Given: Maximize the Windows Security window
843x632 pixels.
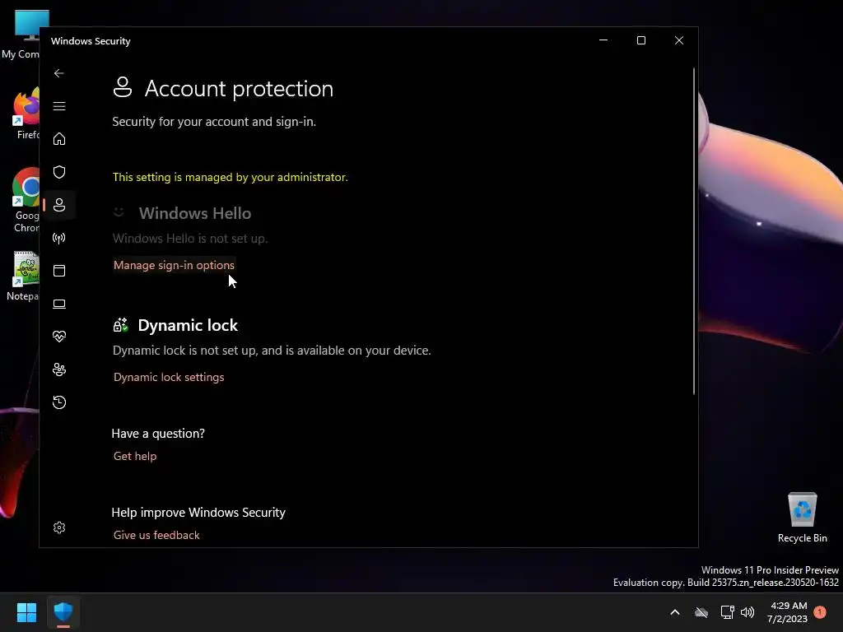Looking at the screenshot, I should point(640,41).
